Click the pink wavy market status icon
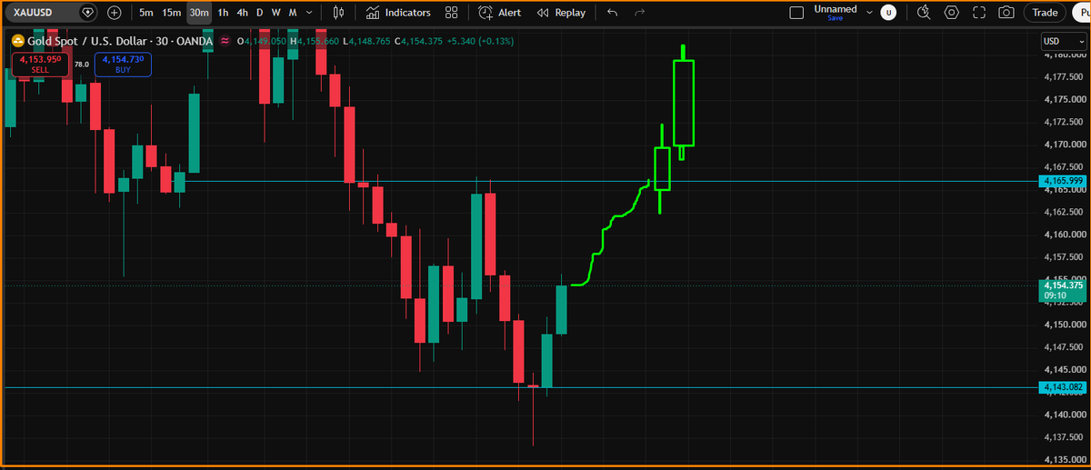This screenshot has width=1091, height=470. click(225, 42)
